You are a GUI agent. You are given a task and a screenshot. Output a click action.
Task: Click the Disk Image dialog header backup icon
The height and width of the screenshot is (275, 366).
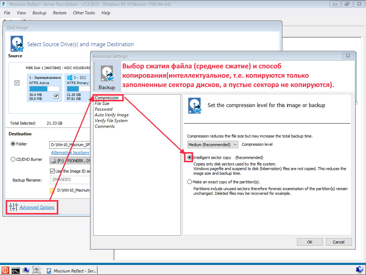17,43
